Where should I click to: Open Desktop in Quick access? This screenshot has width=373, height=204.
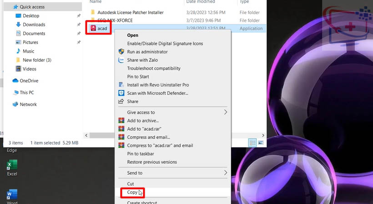pos(31,16)
